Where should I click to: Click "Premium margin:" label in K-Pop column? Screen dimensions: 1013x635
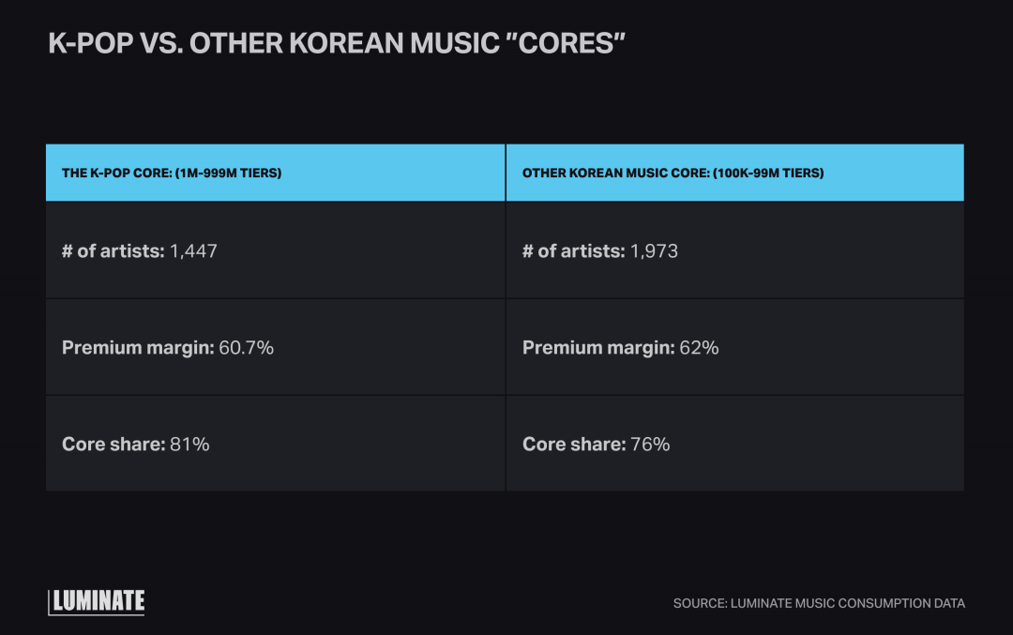point(138,348)
